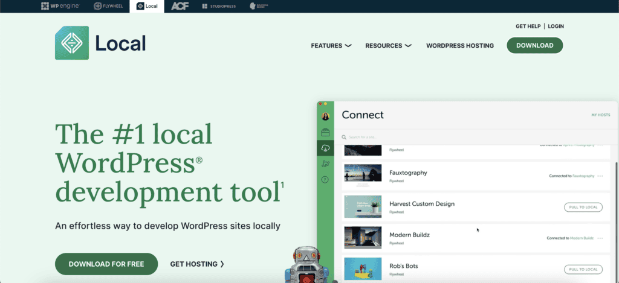
Task: Select the Fauxtography site title
Action: tap(408, 173)
